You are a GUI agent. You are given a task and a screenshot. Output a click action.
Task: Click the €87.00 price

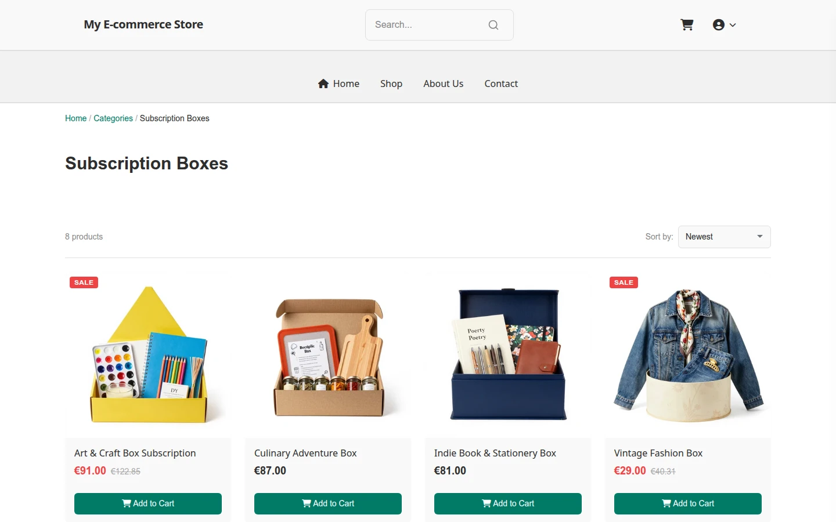270,471
